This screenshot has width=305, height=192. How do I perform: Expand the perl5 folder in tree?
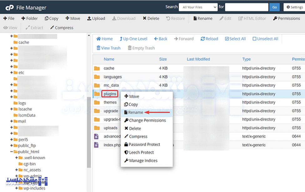pos(12,140)
